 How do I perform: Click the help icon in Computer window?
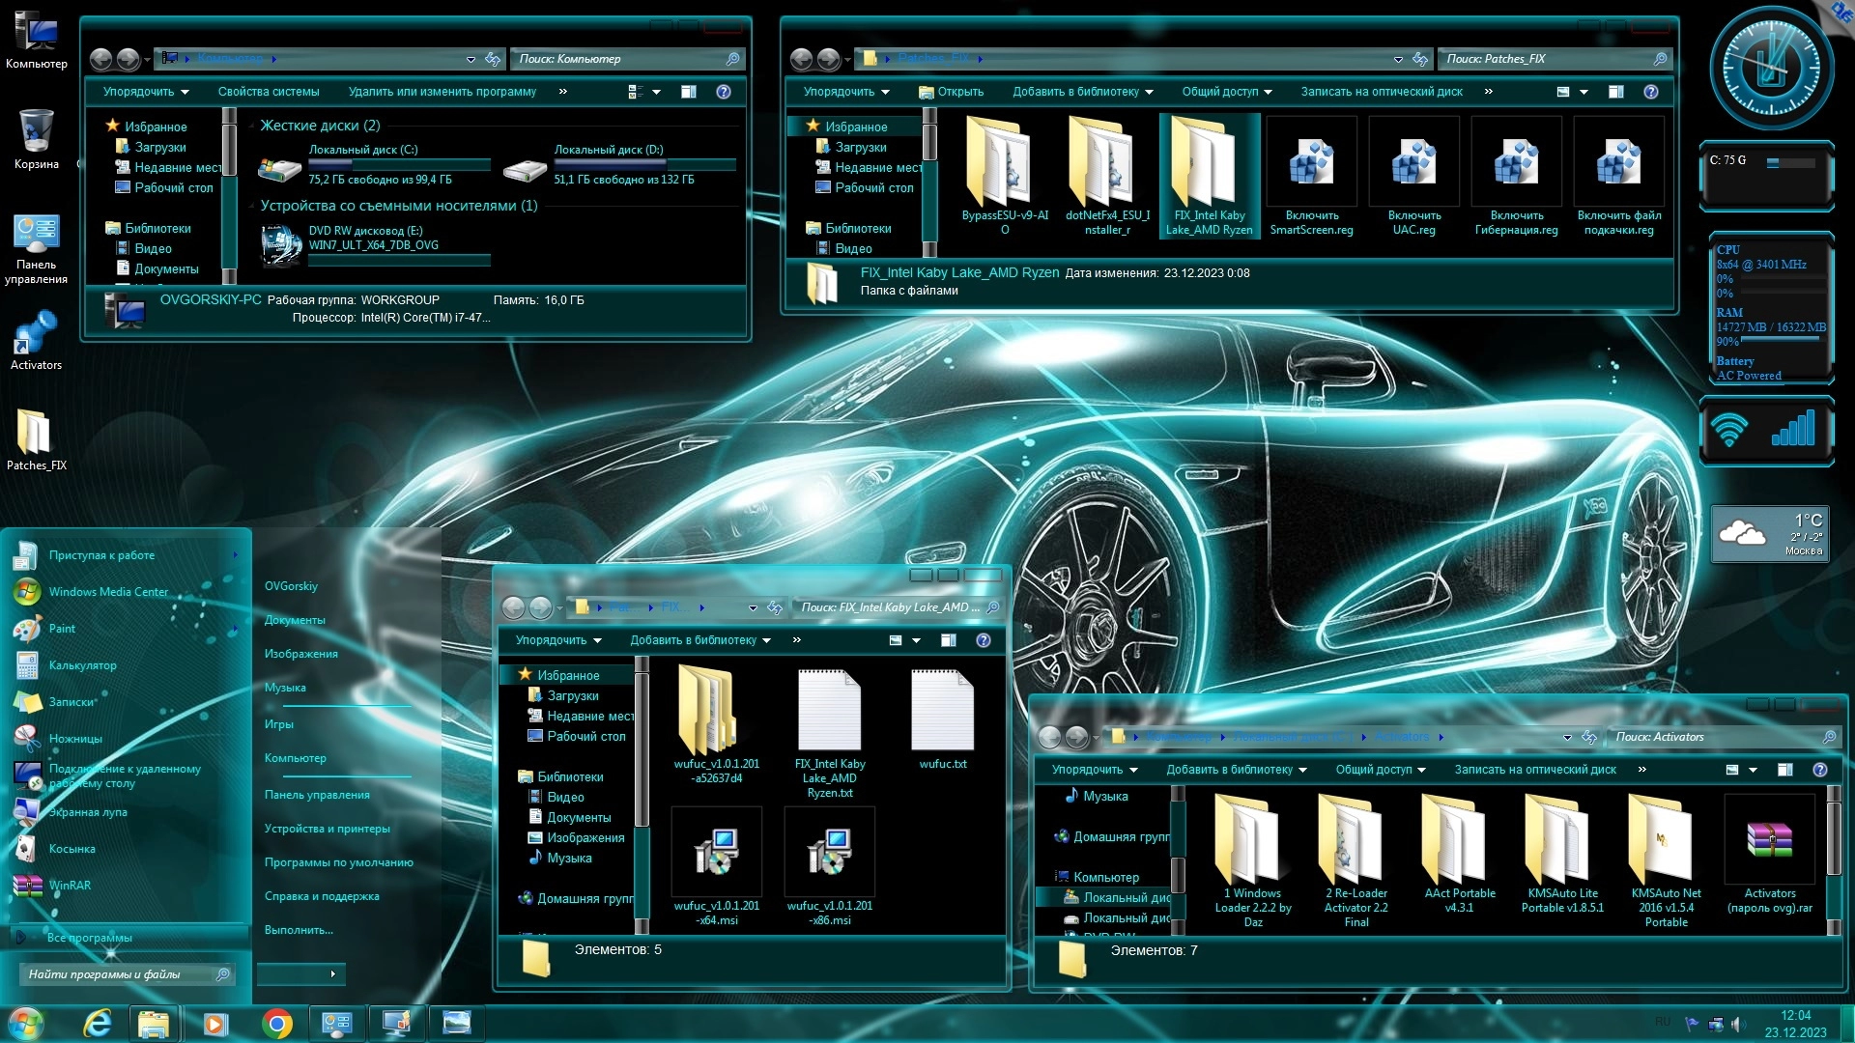pos(724,92)
